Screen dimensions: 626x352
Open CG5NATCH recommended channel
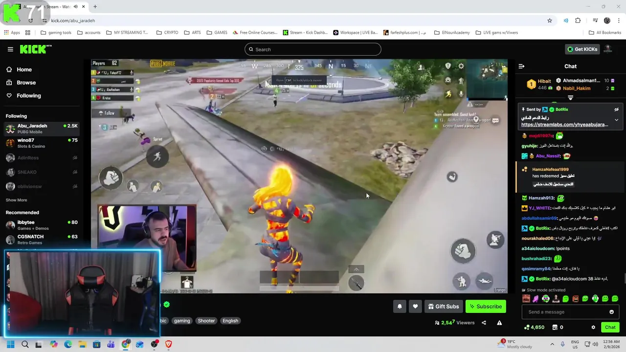point(42,239)
